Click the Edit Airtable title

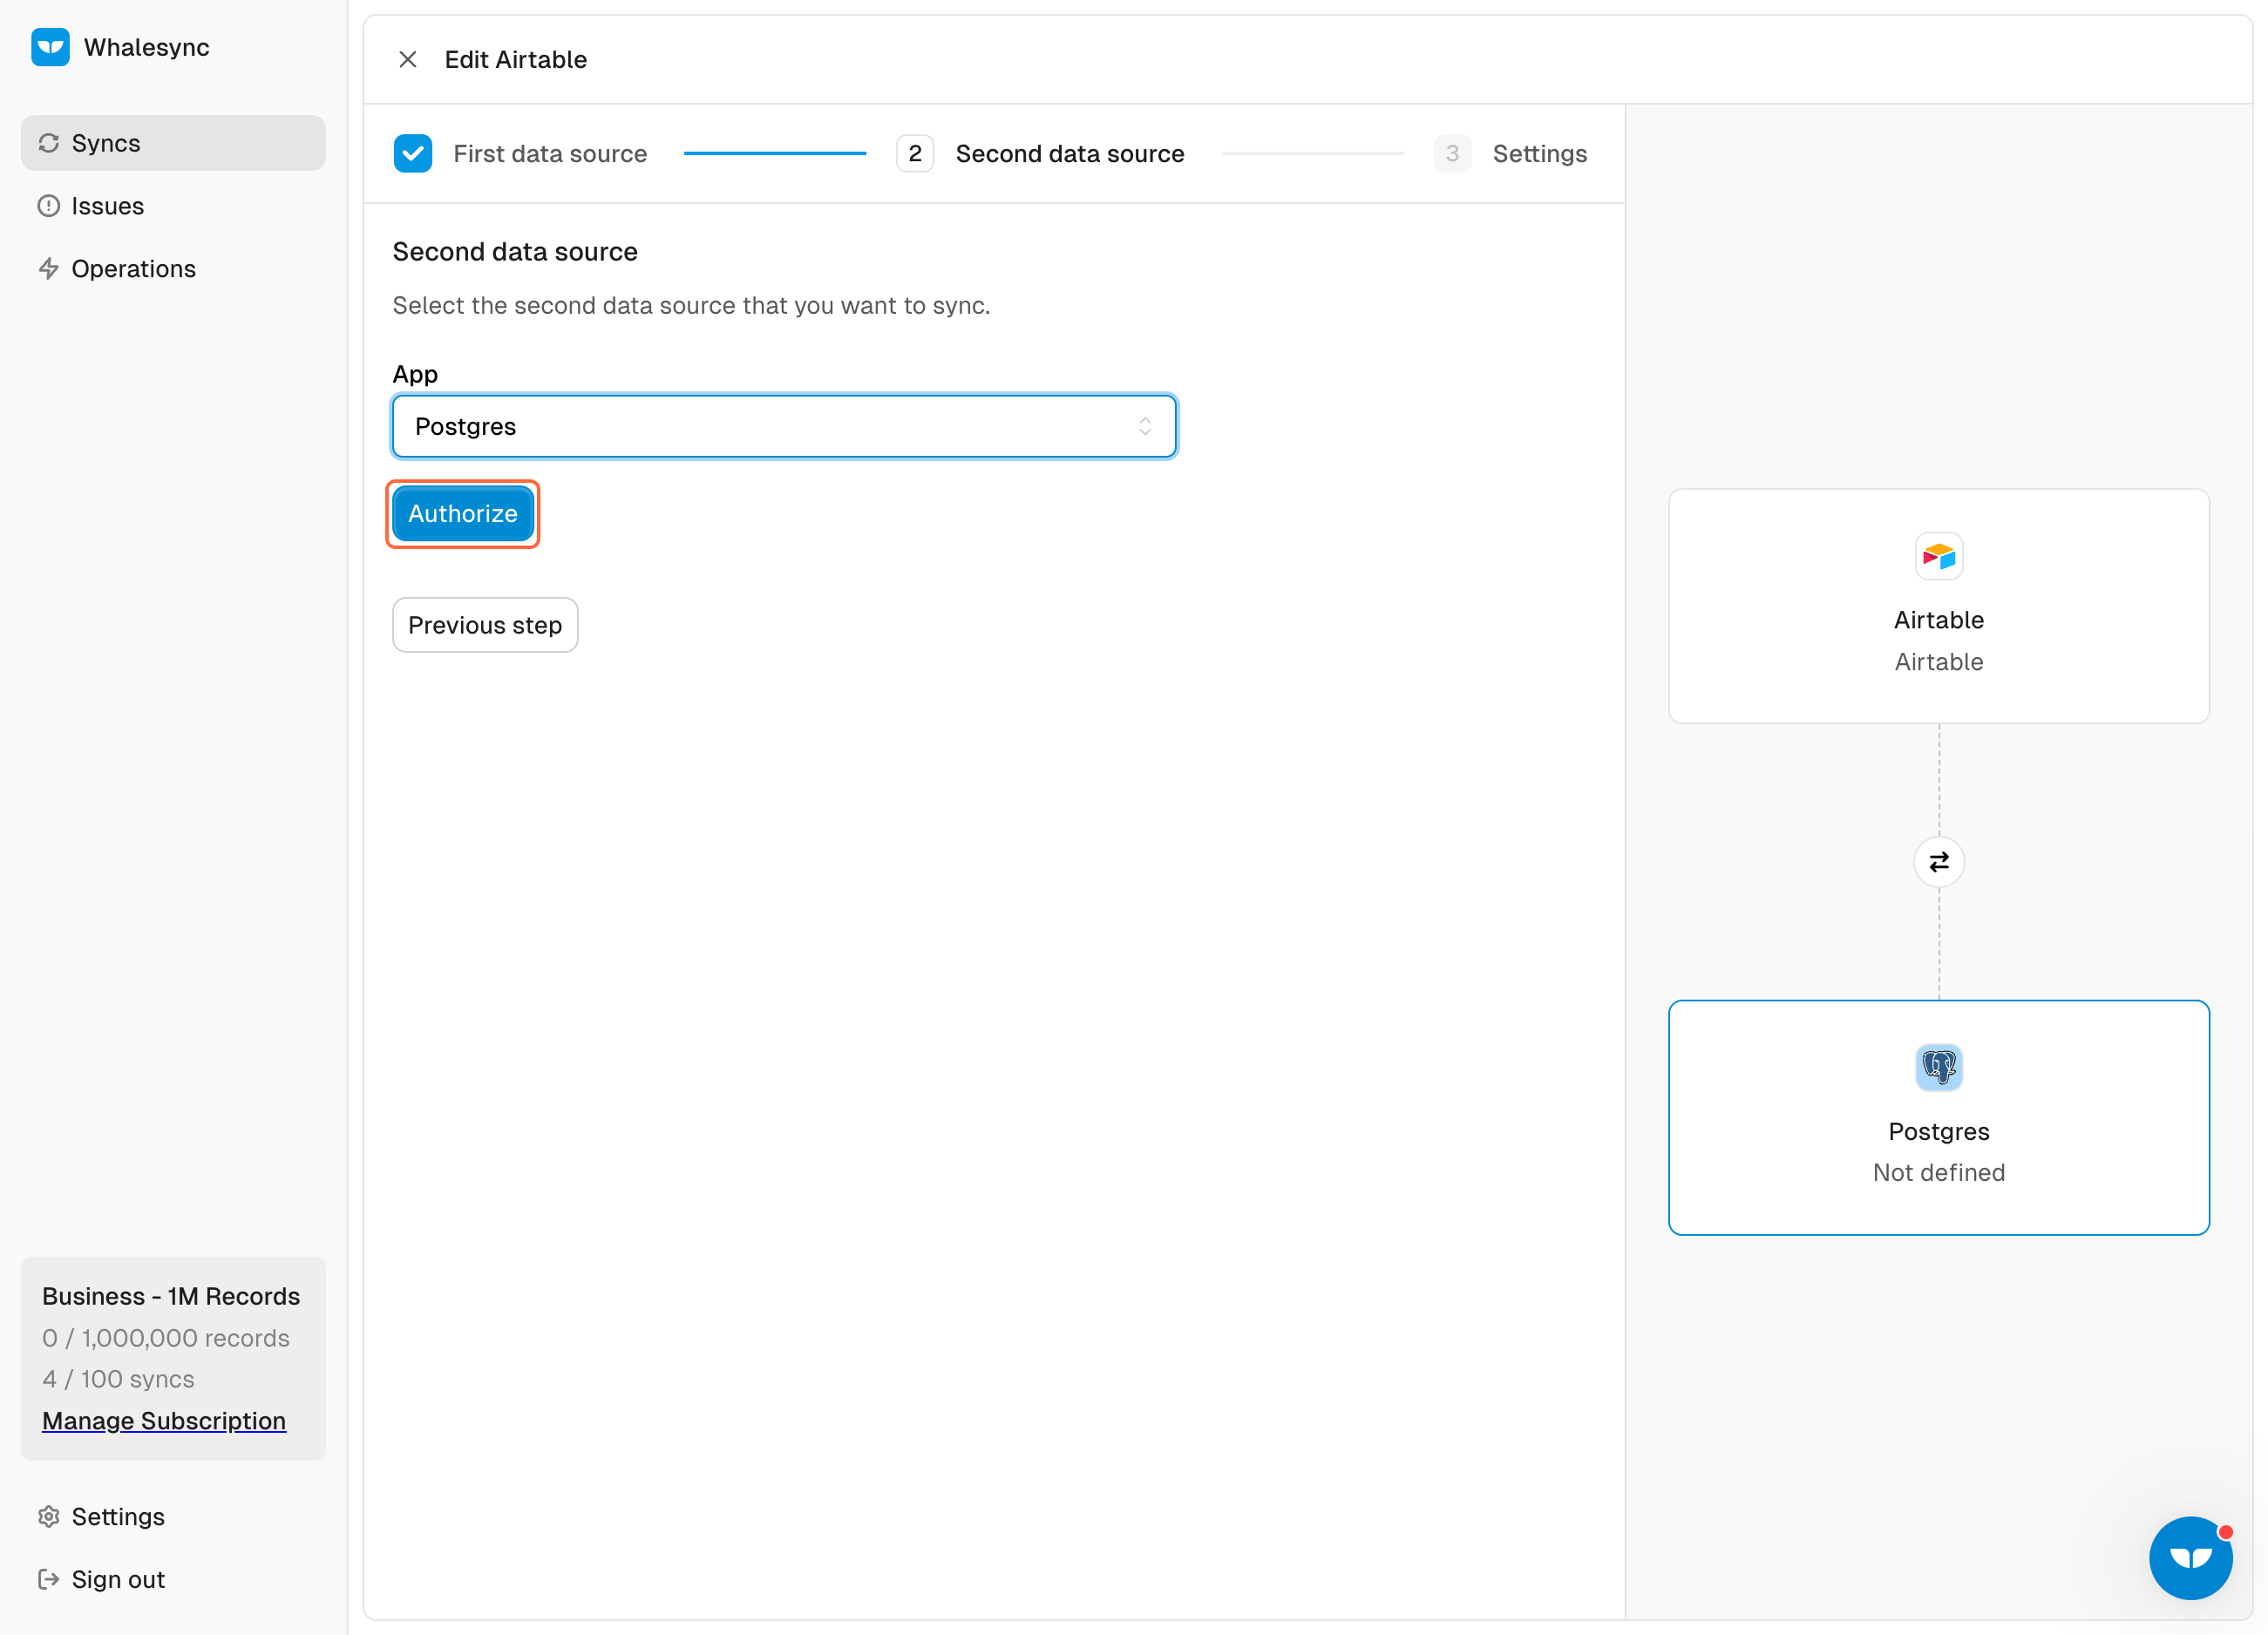(516, 60)
